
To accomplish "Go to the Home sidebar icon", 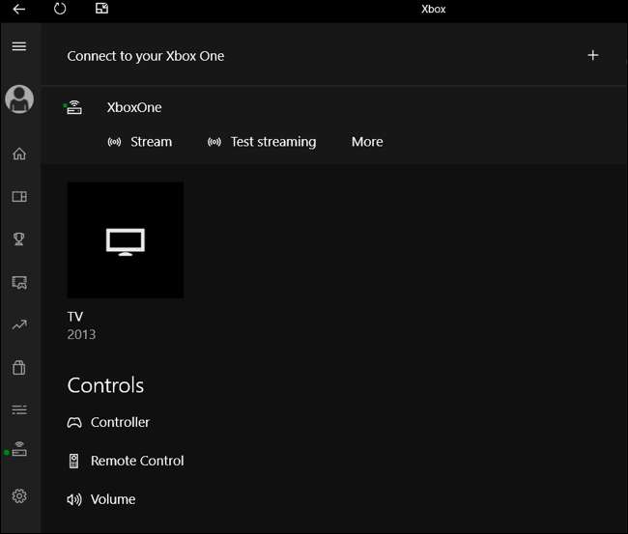I will point(19,154).
